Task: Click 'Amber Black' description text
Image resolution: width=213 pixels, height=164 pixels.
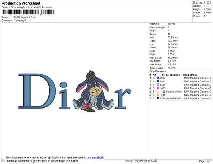Action: pyautogui.click(x=173, y=98)
